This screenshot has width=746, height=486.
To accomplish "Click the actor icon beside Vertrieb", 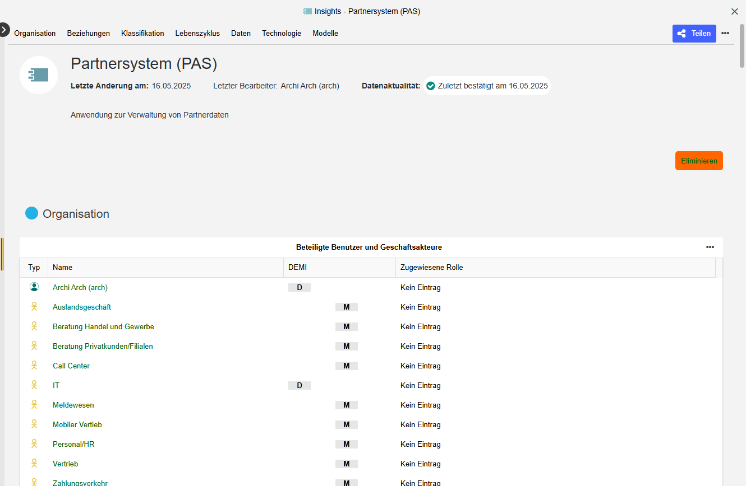I will (x=34, y=464).
